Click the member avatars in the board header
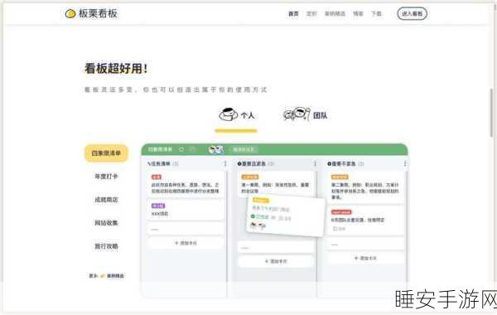The width and height of the screenshot is (497, 315). pyautogui.click(x=216, y=149)
